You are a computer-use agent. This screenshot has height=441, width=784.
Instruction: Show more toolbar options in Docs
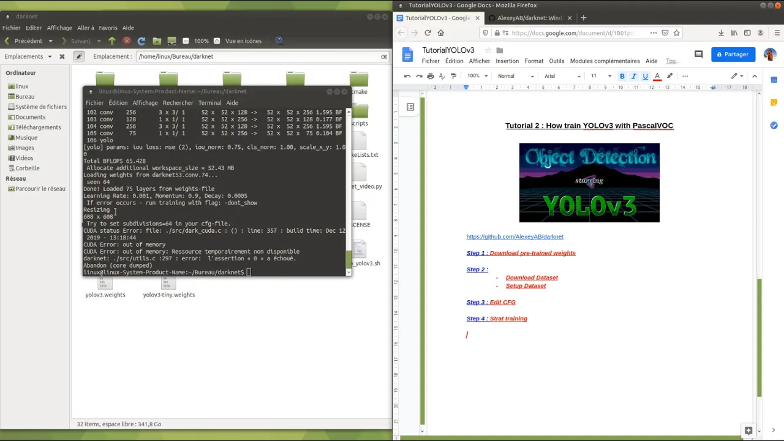tap(685, 76)
